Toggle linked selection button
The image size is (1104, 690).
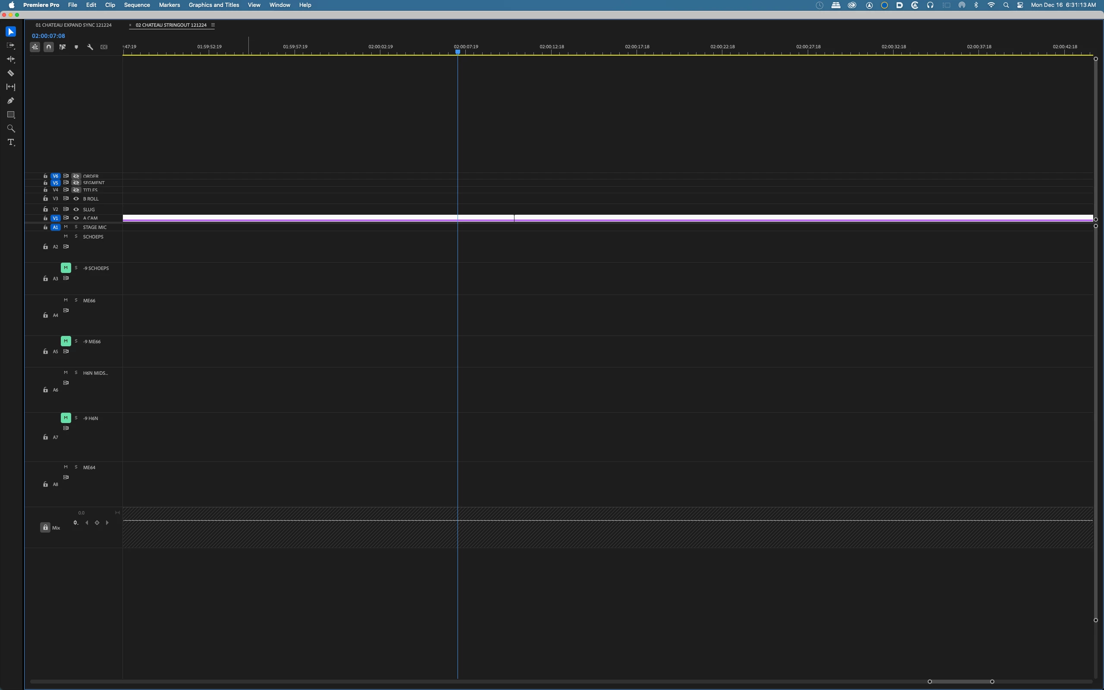63,47
